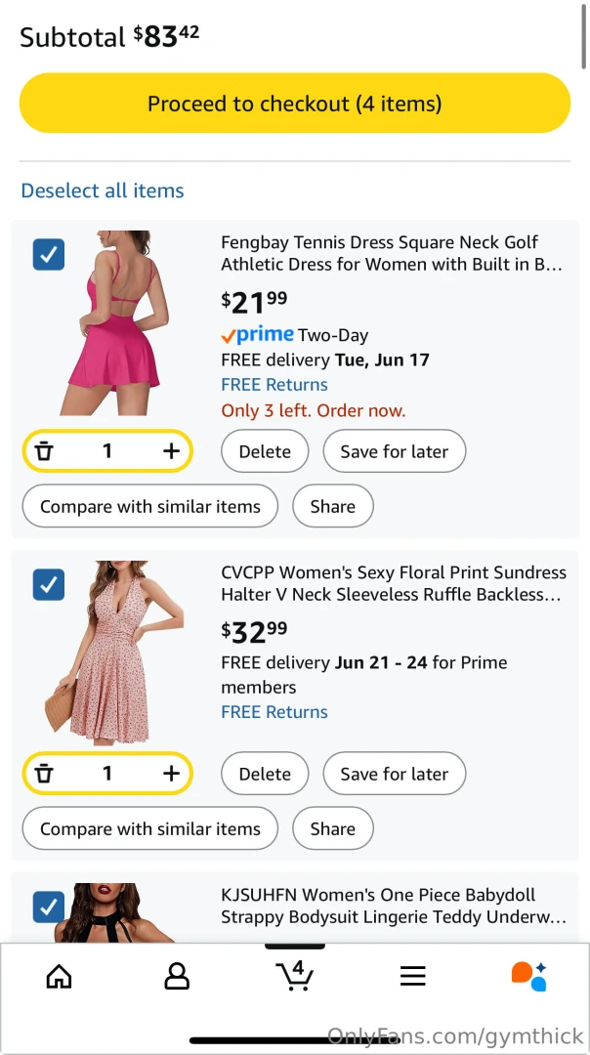590x1055 pixels.
Task: Open your account profile icon
Action: [177, 976]
